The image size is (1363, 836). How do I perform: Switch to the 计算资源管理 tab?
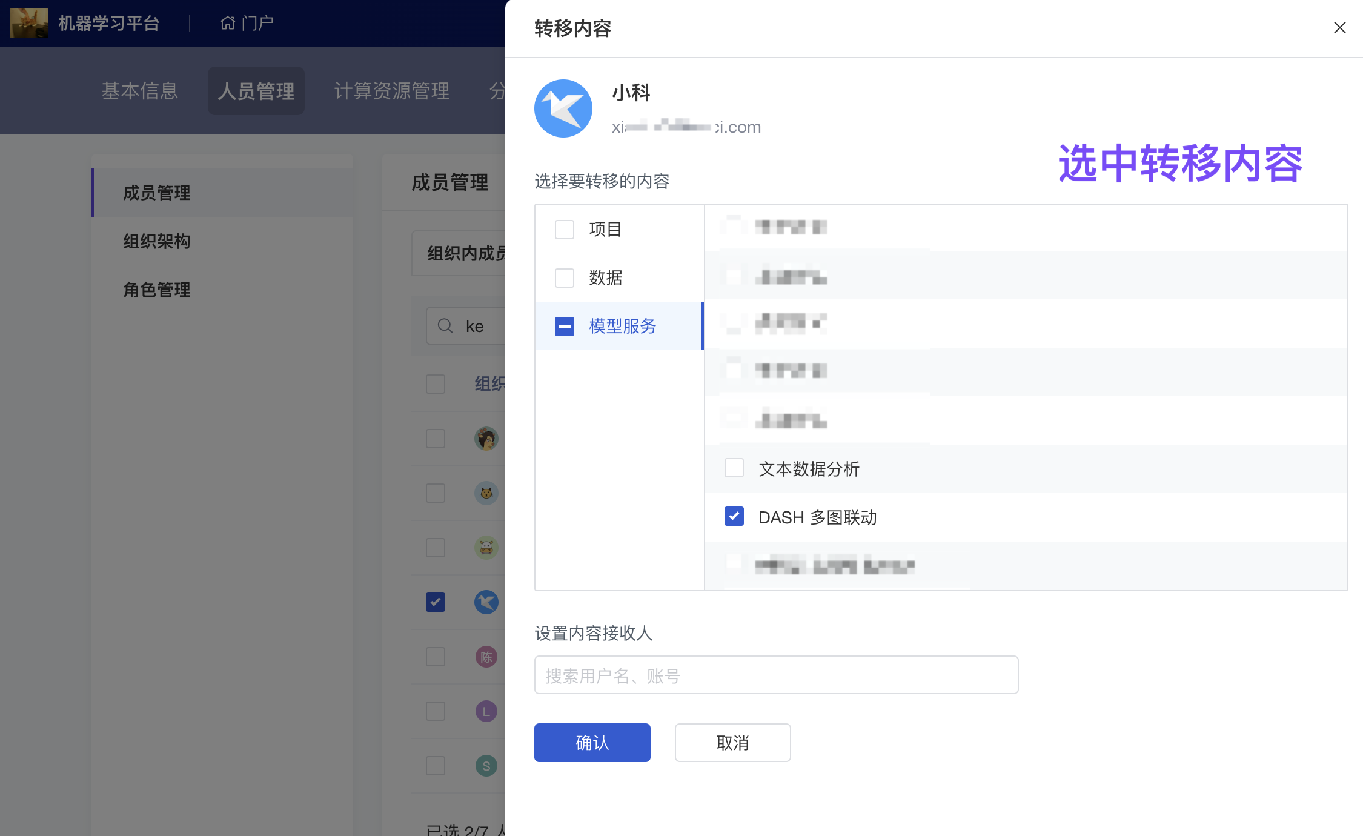point(392,91)
